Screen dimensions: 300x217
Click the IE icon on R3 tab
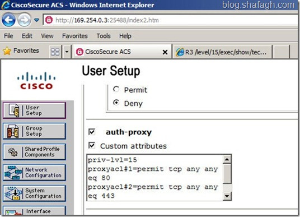pos(180,52)
